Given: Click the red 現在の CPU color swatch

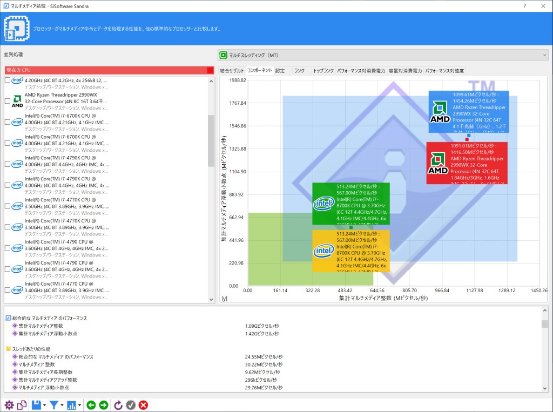Looking at the screenshot, I should tap(210, 71).
